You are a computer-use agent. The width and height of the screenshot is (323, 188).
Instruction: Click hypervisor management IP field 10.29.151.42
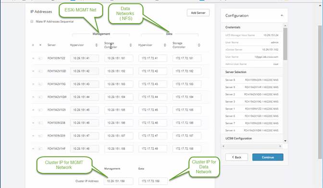pos(85,71)
